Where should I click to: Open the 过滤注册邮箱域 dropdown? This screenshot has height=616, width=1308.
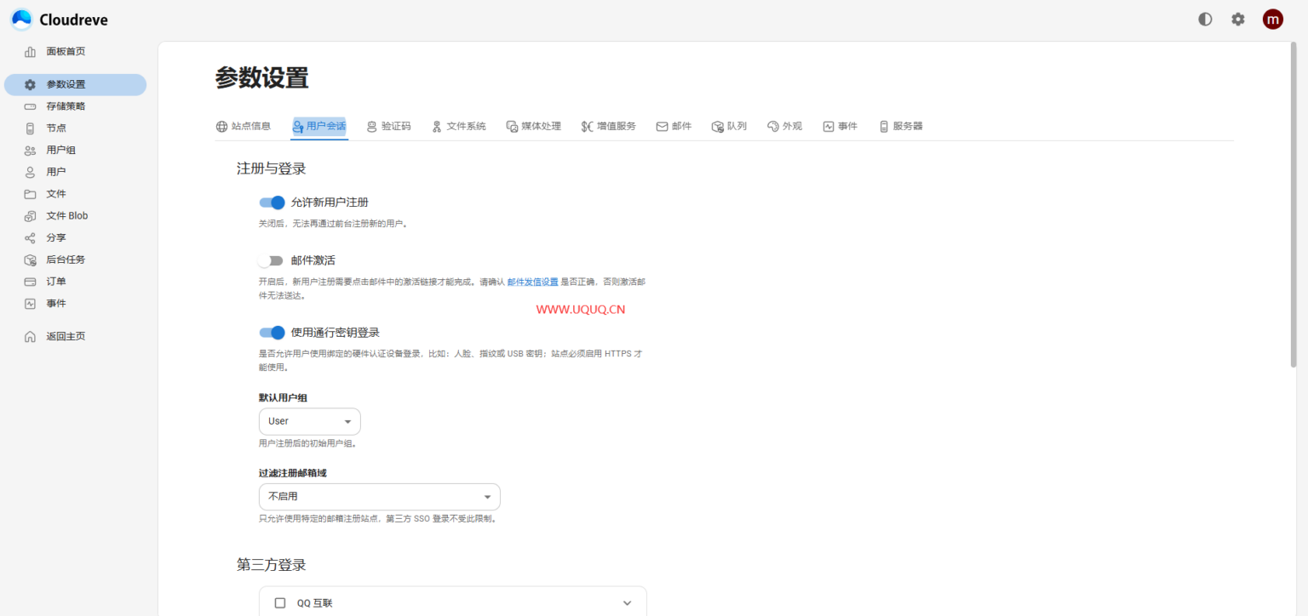(380, 497)
